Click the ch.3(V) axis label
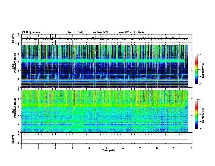This screenshot has height=166, width=215. (x=13, y=139)
